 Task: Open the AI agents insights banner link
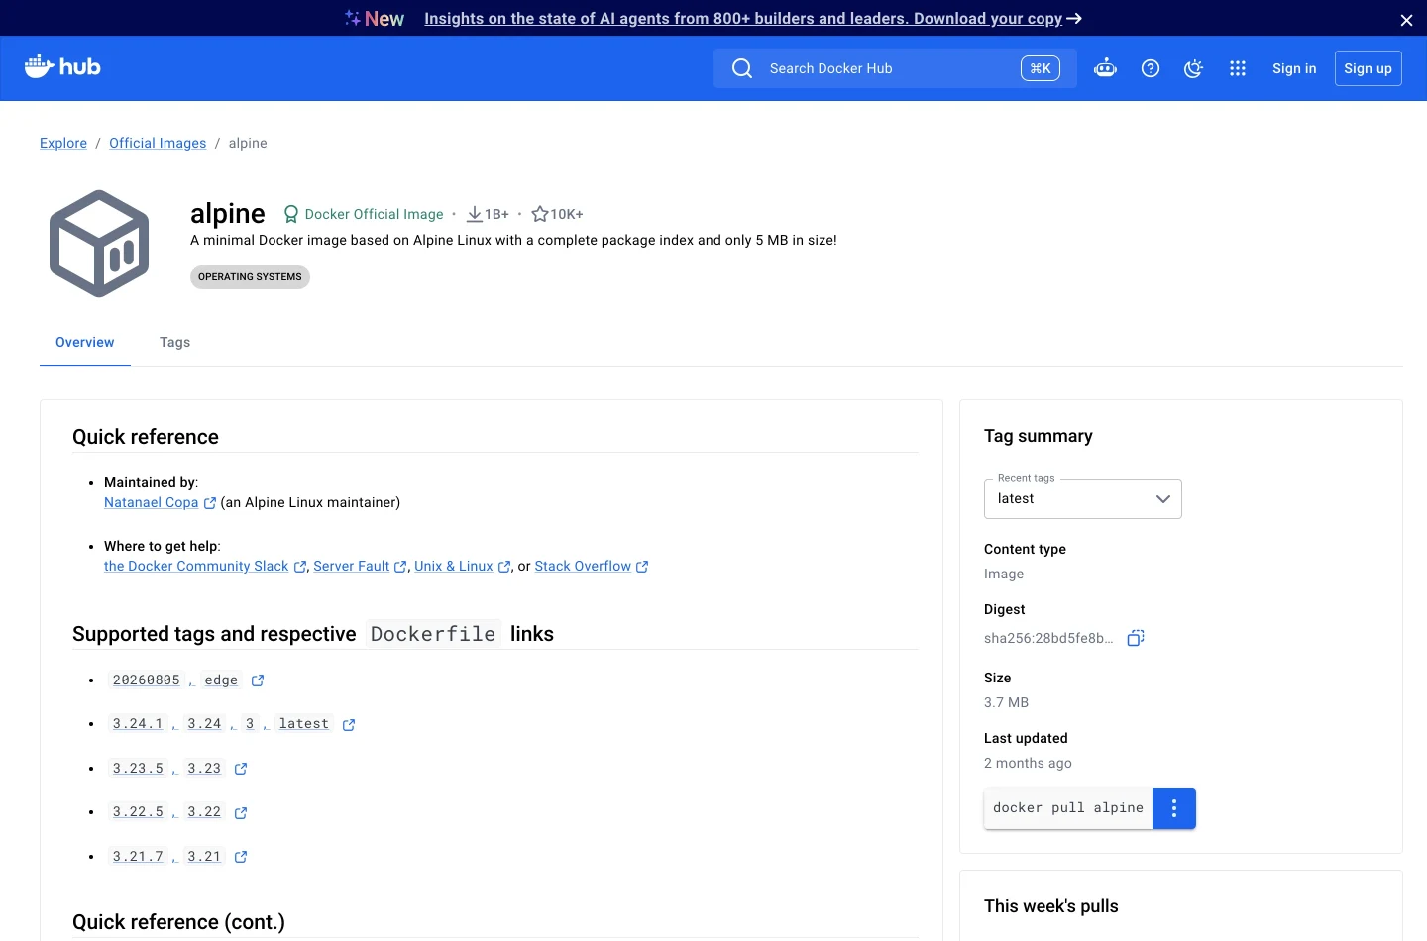(753, 19)
